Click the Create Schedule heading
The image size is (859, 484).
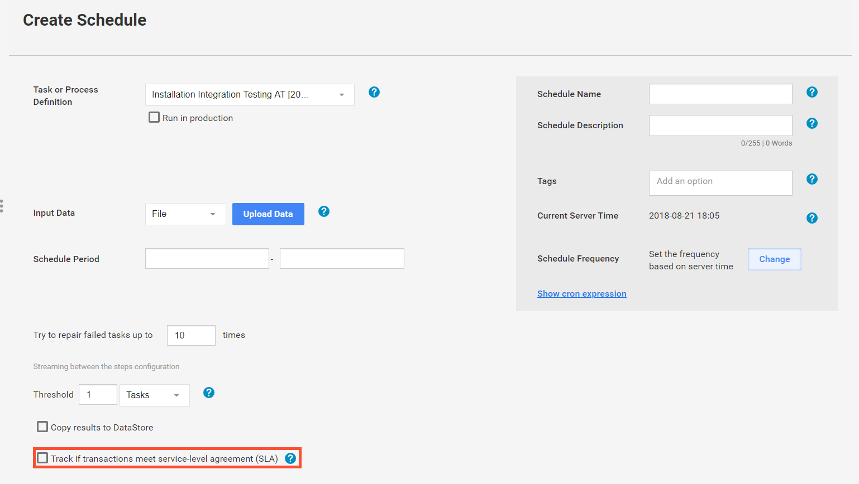(84, 20)
